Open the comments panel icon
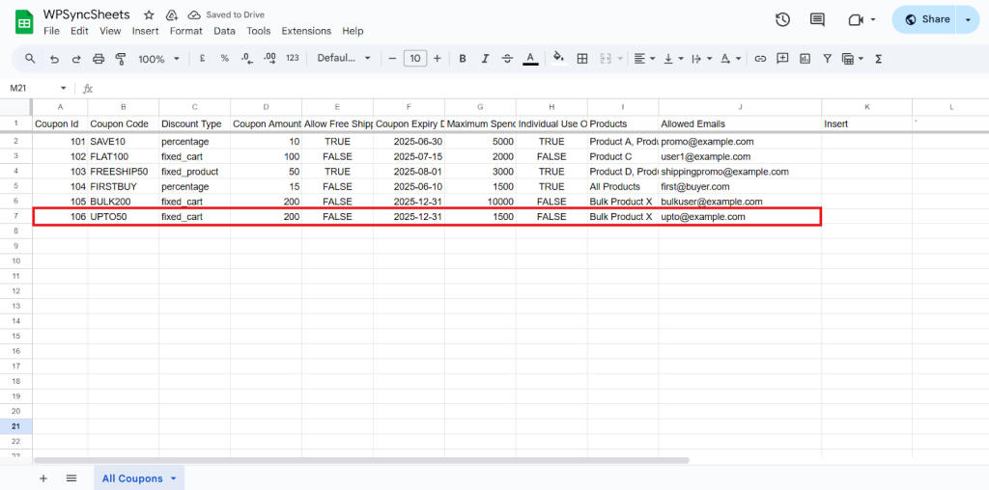This screenshot has width=989, height=490. click(x=817, y=19)
